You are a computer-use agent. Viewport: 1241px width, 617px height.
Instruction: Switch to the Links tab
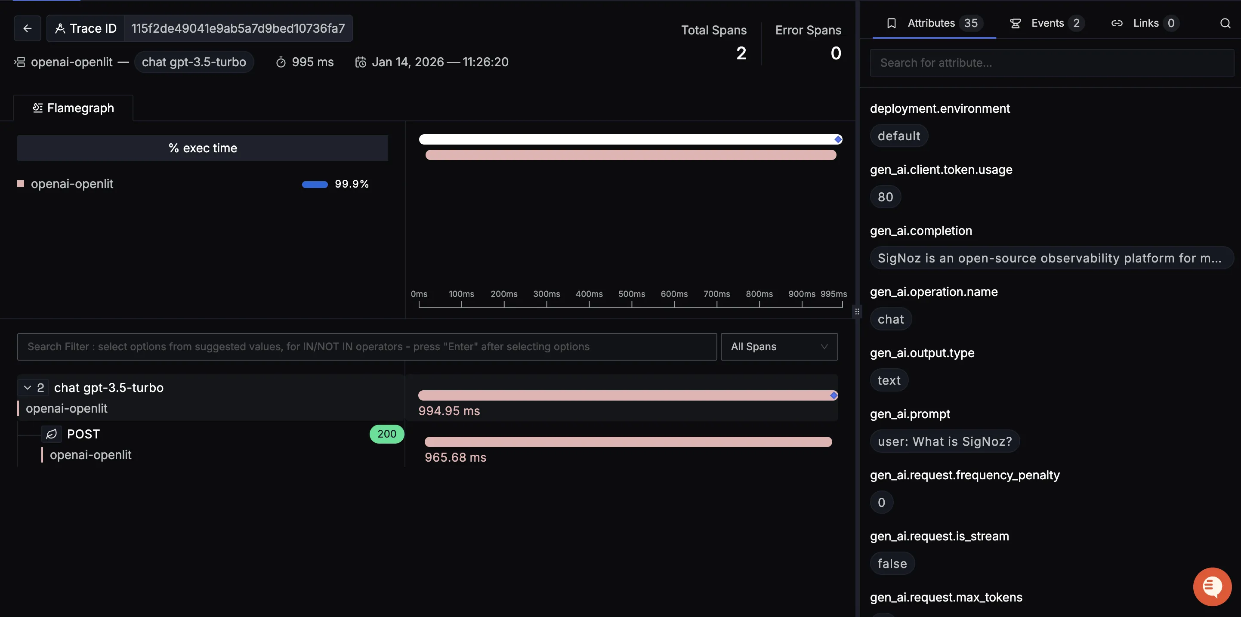(x=1145, y=23)
